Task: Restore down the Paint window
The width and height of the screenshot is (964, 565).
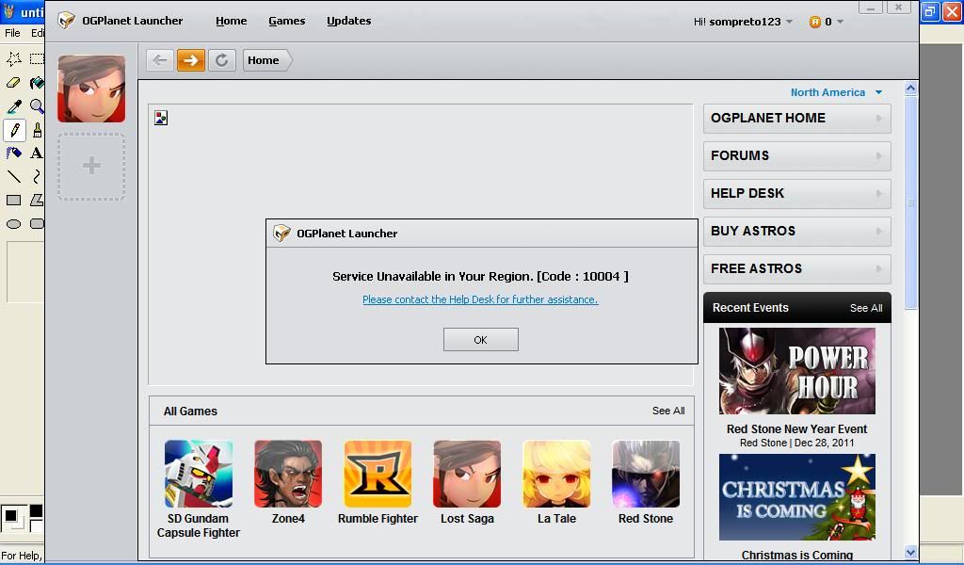Action: 930,11
